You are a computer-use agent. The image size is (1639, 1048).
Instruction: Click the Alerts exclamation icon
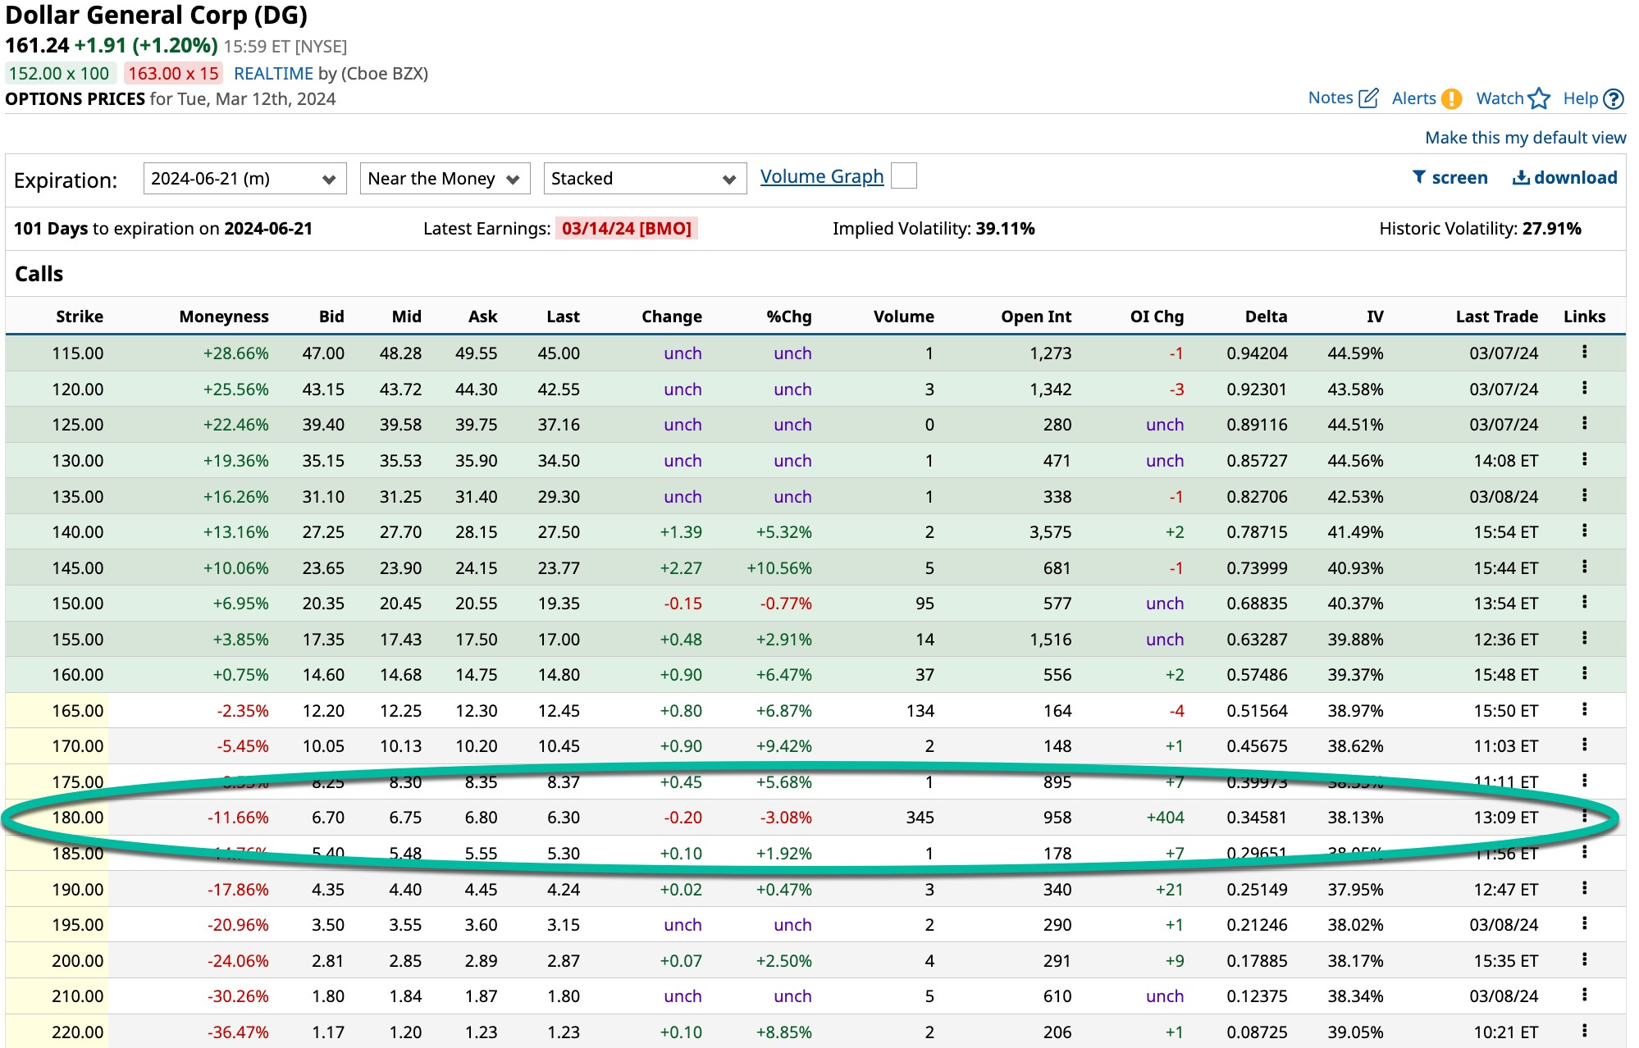(1452, 98)
